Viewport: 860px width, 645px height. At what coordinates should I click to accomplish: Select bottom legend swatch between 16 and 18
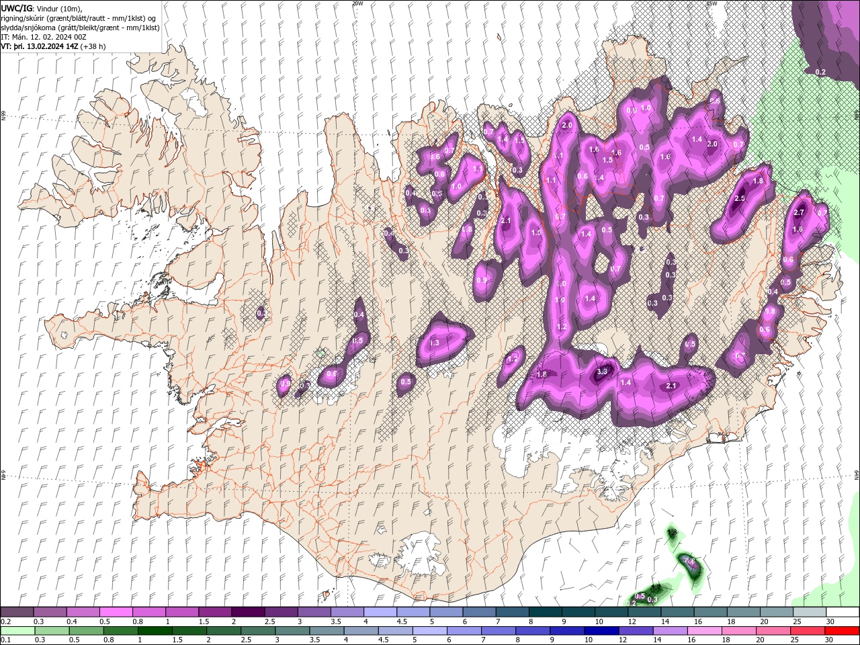point(704,631)
